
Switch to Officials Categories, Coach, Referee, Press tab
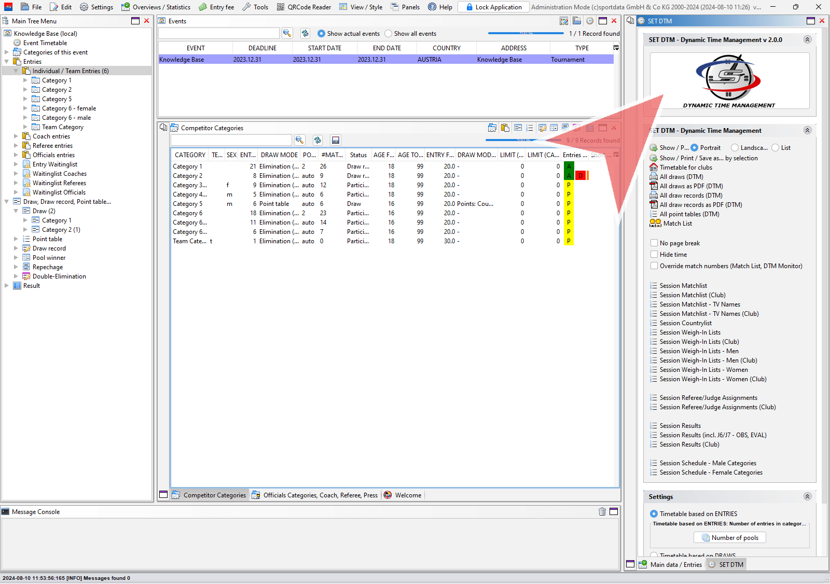pos(315,495)
